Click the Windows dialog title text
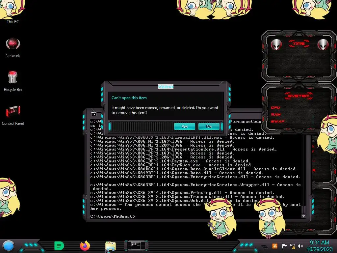This screenshot has height=253, width=337. [x=166, y=87]
